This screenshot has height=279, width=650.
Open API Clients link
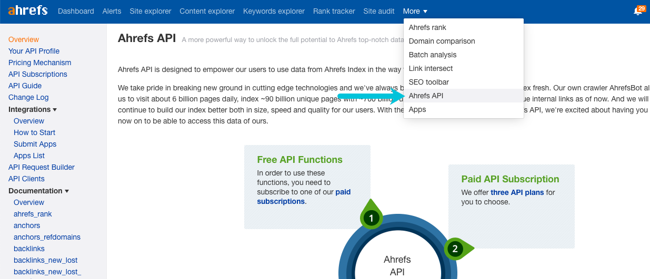tap(26, 179)
